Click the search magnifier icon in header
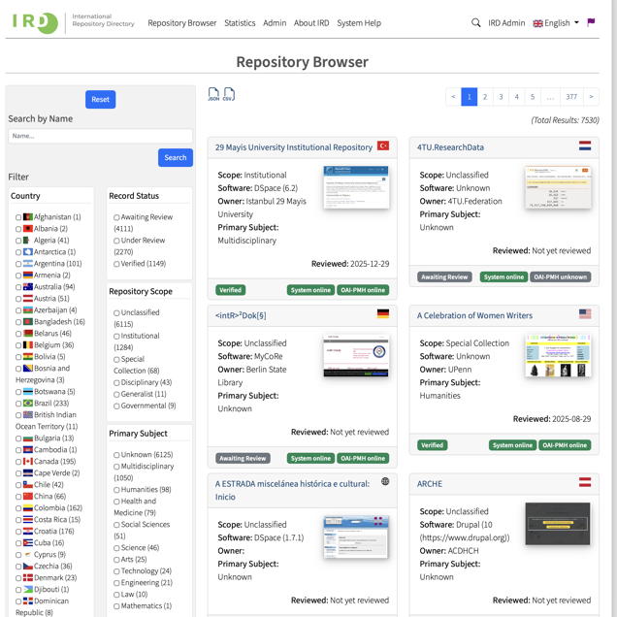 (x=475, y=23)
